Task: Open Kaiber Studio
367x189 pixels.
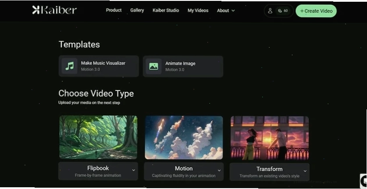Action: [x=166, y=10]
